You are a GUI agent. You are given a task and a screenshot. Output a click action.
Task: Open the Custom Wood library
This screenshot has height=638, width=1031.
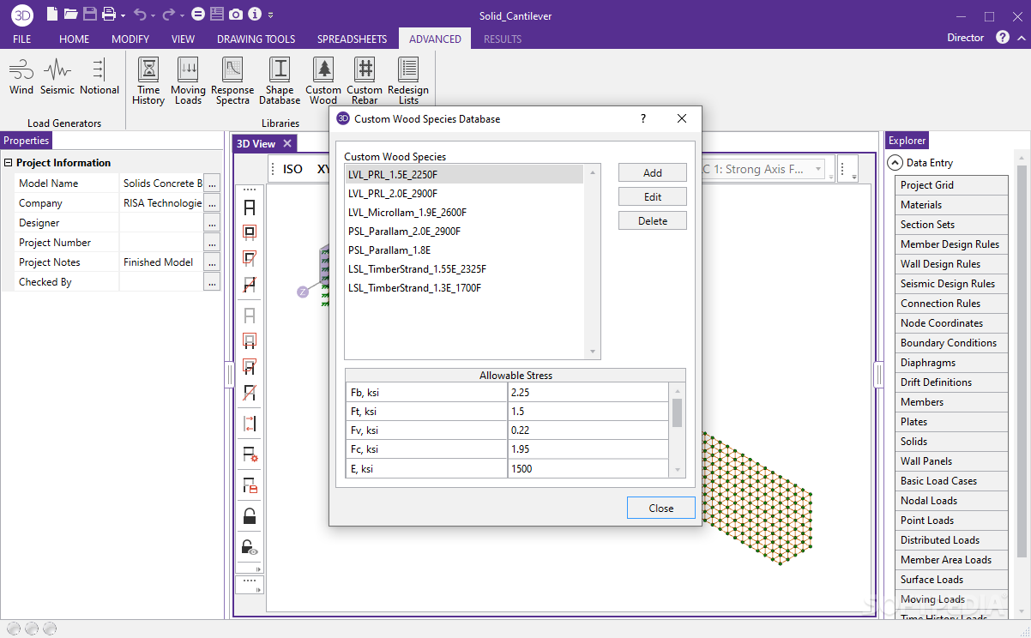tap(323, 81)
